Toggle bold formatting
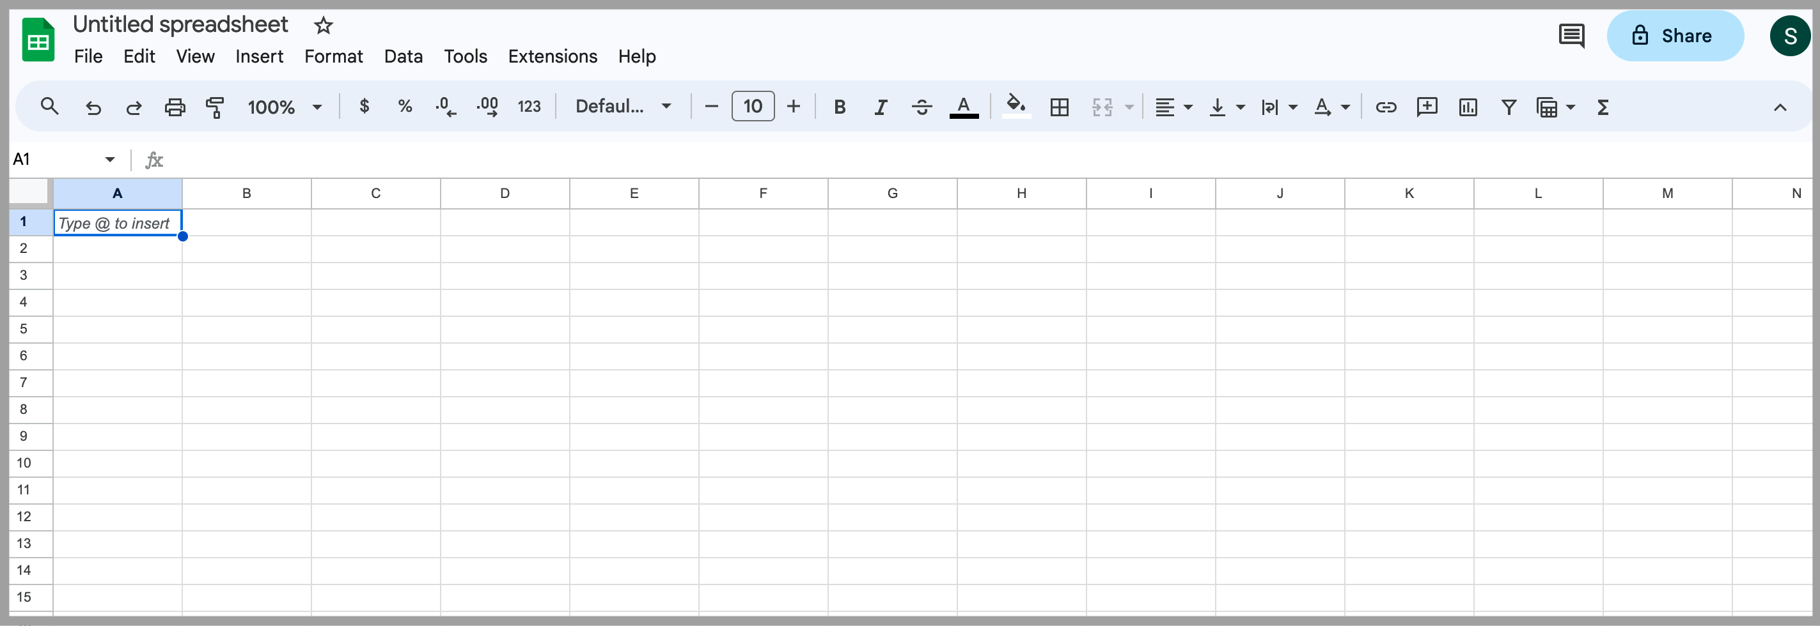1820x626 pixels. (840, 107)
